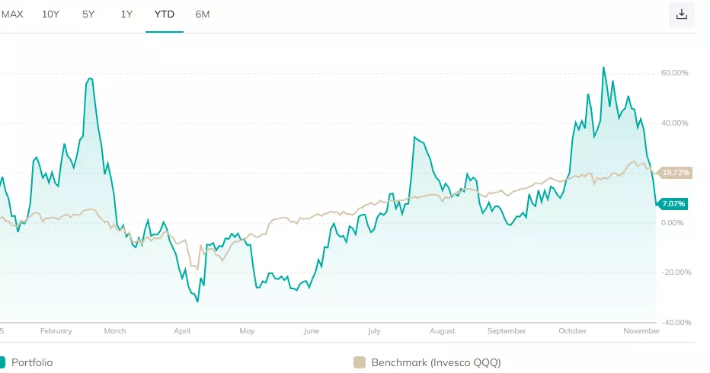
Task: Switch chart to 6M range
Action: click(203, 14)
